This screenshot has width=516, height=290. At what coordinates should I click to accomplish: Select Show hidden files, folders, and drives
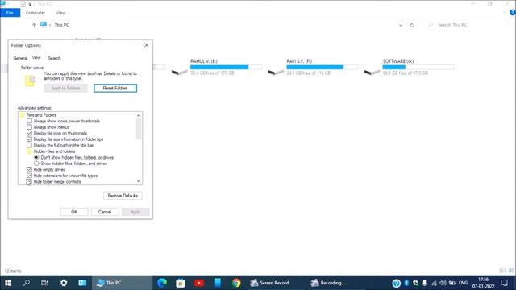[x=36, y=164]
